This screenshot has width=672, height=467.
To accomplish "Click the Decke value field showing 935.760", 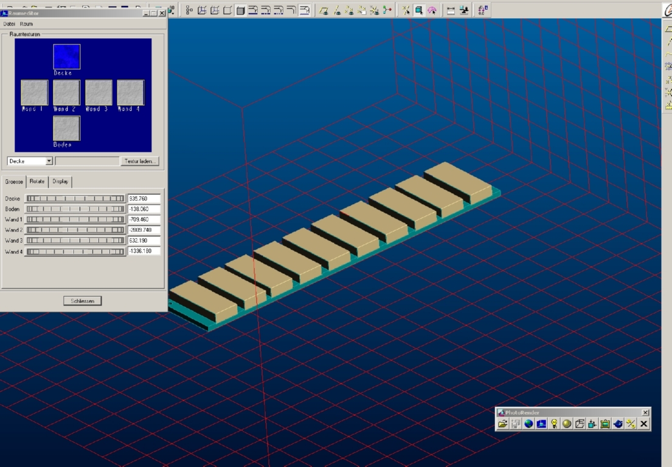I will [x=144, y=199].
